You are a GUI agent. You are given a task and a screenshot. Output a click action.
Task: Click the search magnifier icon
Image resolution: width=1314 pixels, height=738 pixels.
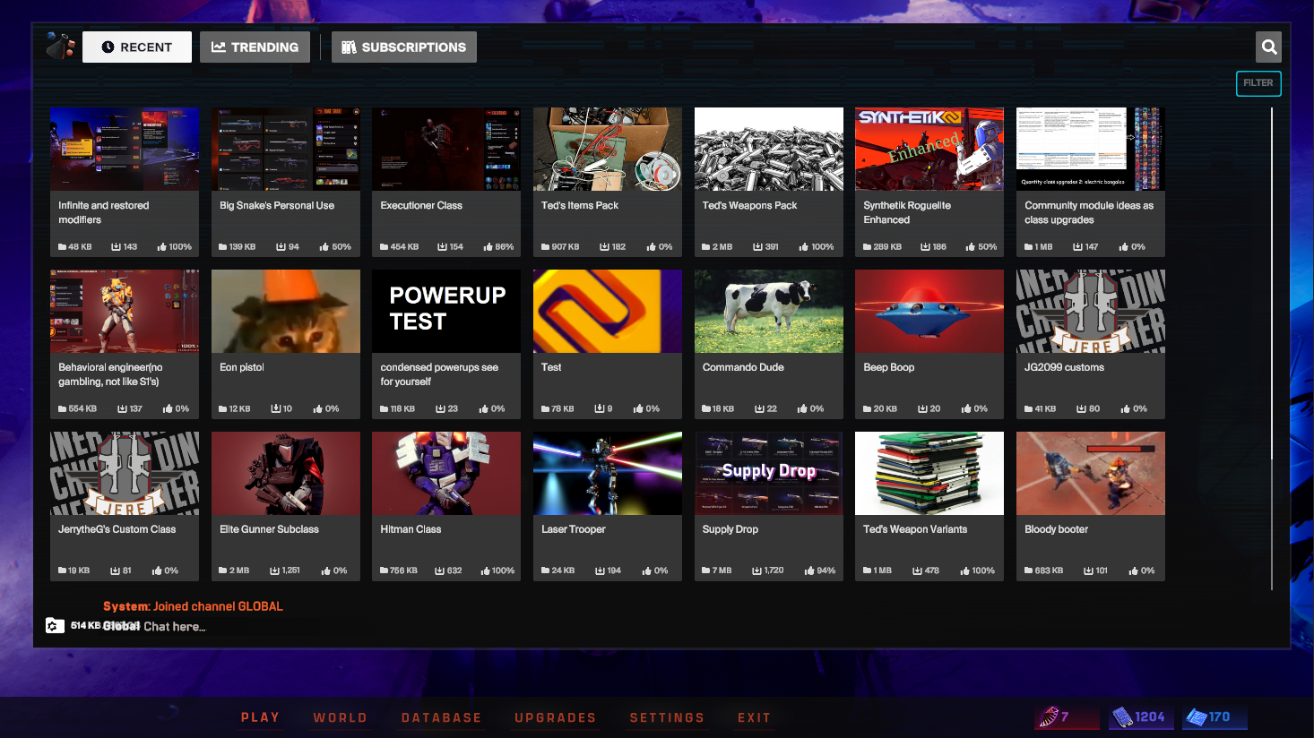[1268, 47]
